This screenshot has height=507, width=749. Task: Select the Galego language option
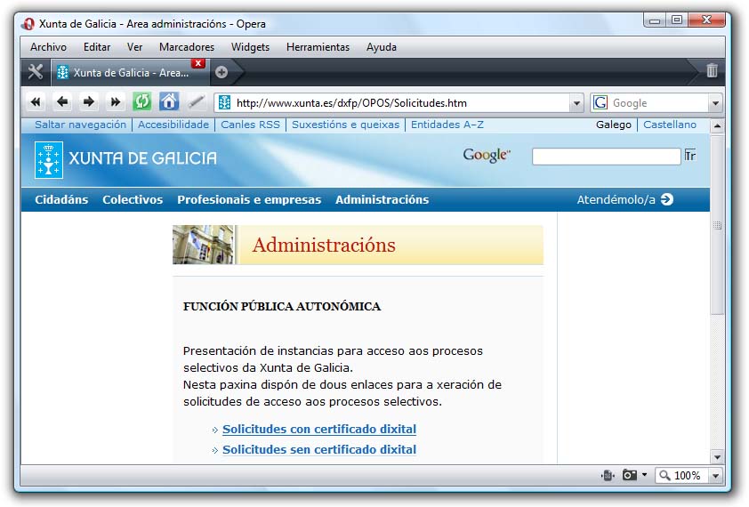tap(614, 125)
